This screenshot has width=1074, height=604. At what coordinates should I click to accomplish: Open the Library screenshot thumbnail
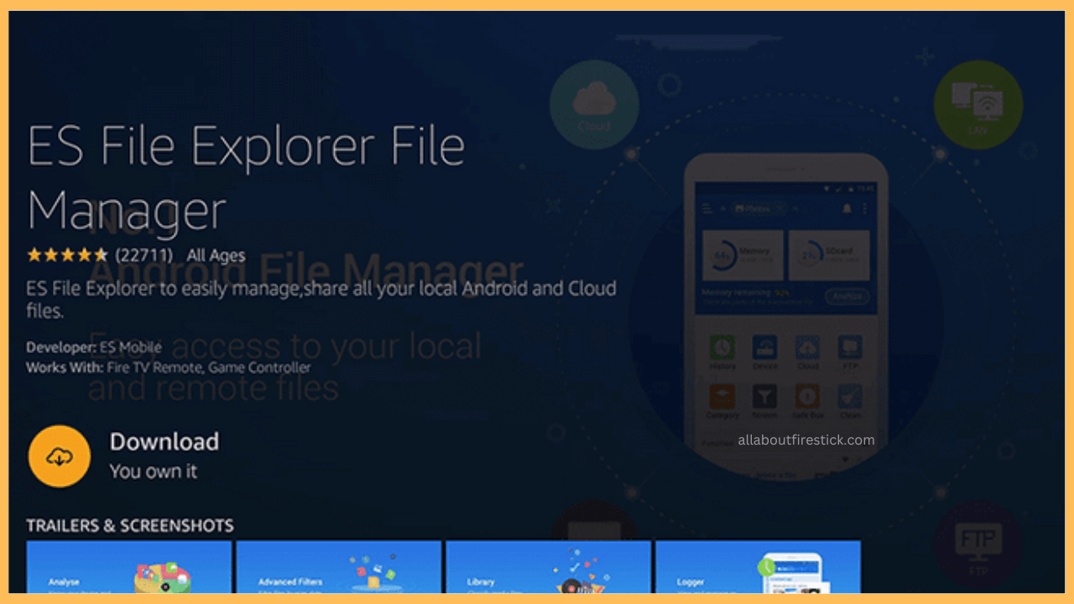pos(548,567)
